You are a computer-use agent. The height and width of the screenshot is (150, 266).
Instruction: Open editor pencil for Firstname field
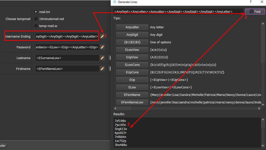(x=102, y=69)
